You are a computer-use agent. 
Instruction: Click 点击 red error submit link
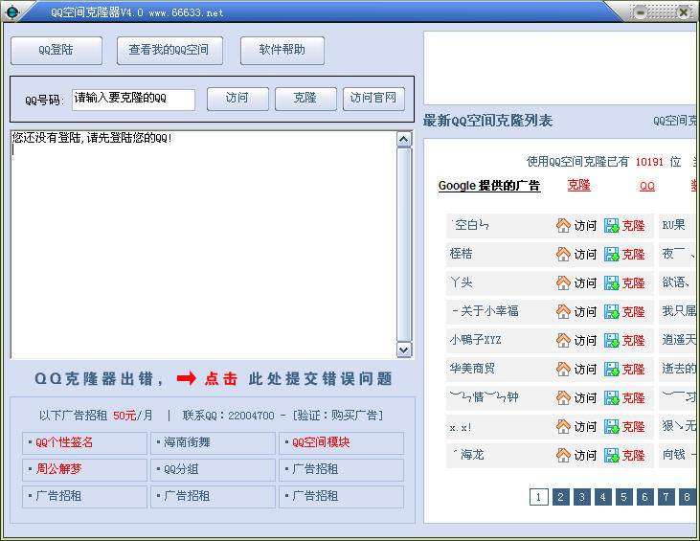221,379
